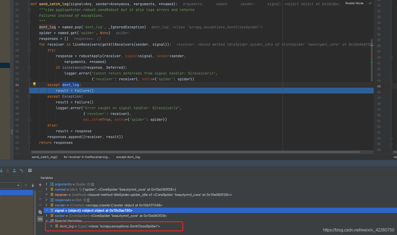397x235 pixels.
Task: Click the 'else:' line 41
Action: click(x=52, y=126)
